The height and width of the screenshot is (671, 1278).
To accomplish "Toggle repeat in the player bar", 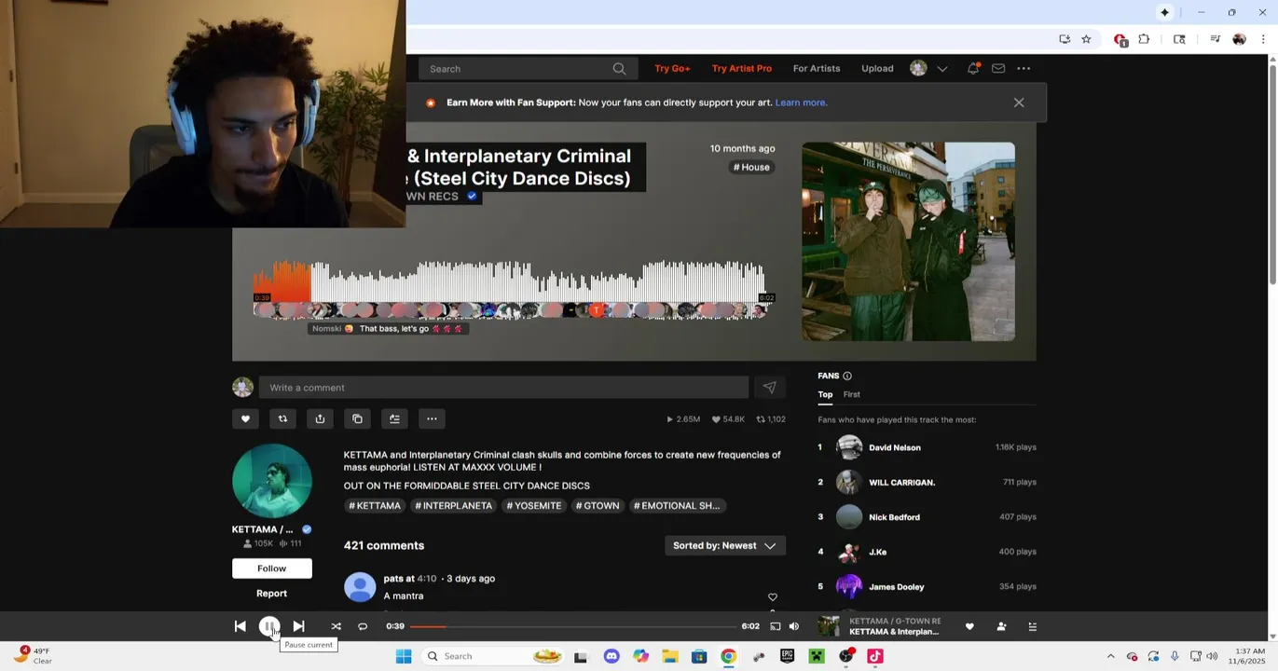I will tap(363, 626).
